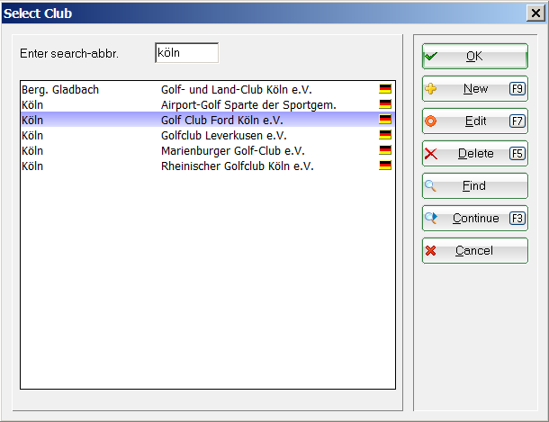The image size is (549, 422).
Task: Remove the club via Delete label
Action: pyautogui.click(x=475, y=154)
